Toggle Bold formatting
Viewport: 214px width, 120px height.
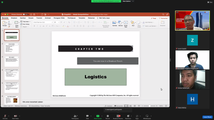pyautogui.click(x=34, y=26)
